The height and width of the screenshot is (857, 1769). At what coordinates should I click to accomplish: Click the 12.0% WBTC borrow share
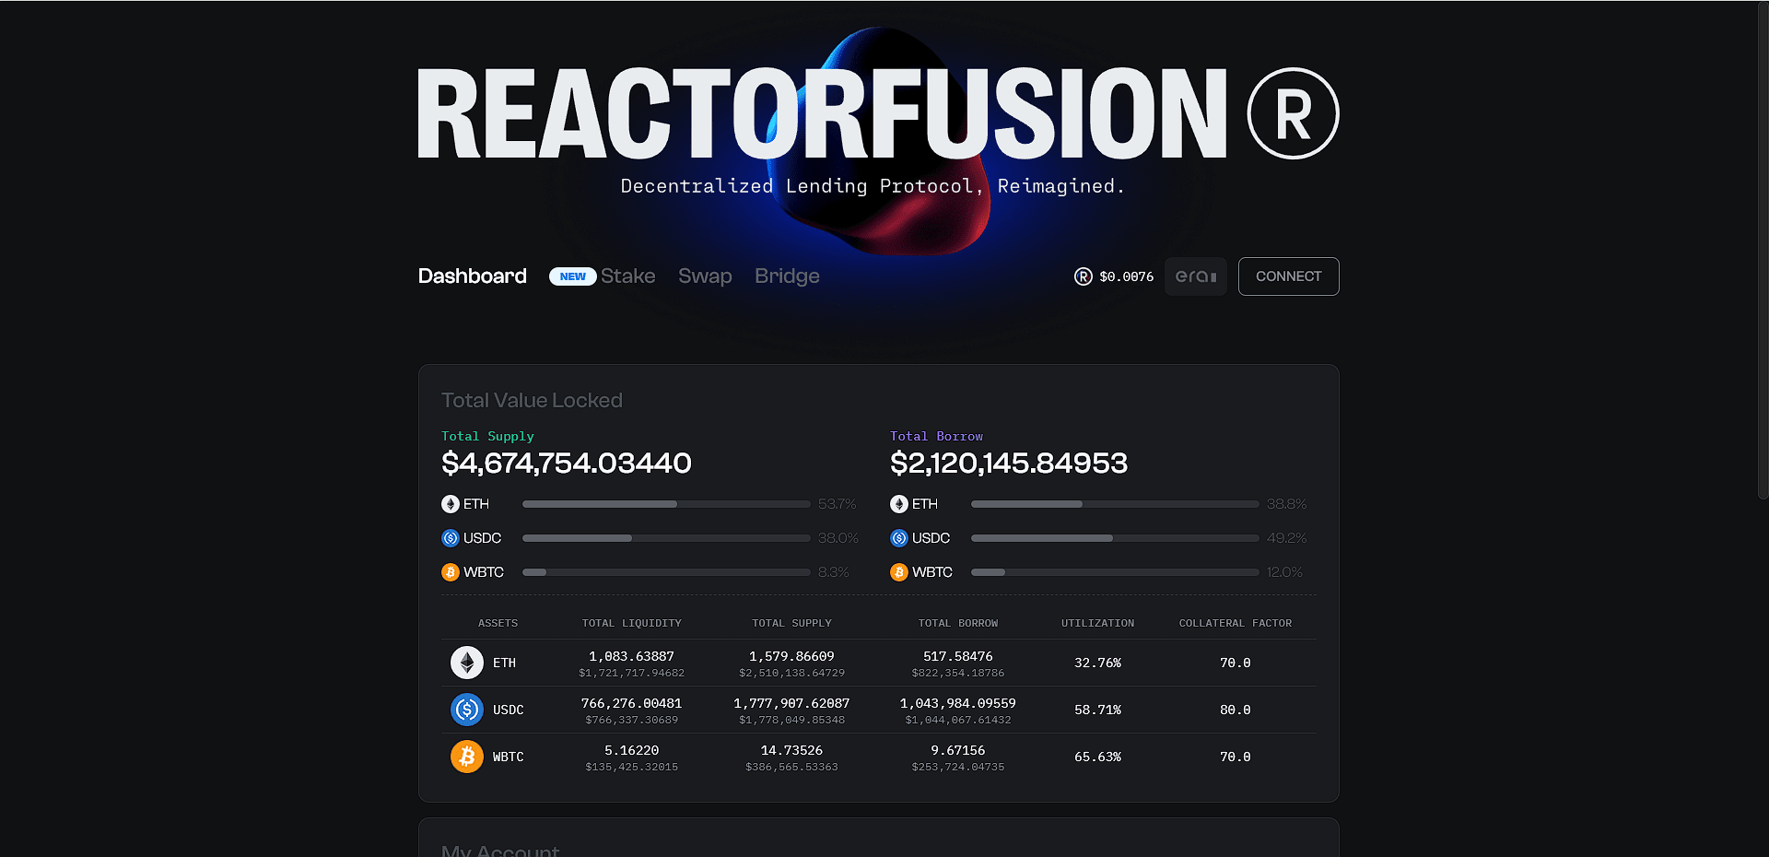[1285, 572]
